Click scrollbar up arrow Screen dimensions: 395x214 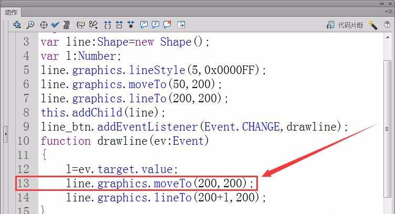click(x=388, y=37)
